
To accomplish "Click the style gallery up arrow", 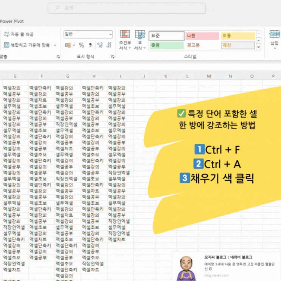I will pos(259,34).
